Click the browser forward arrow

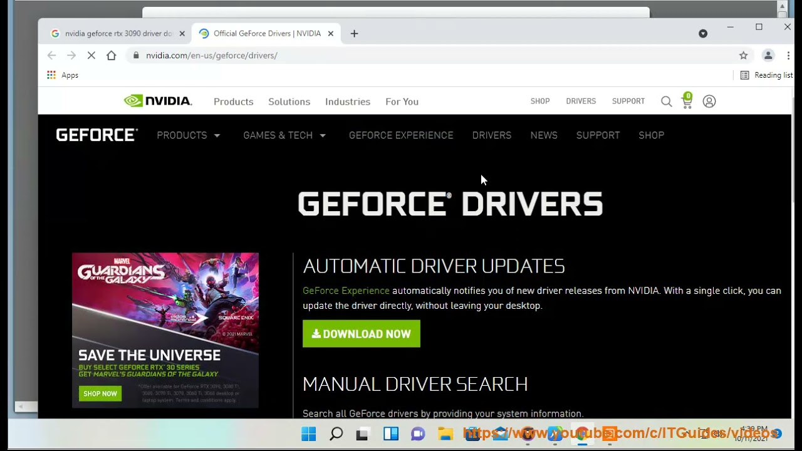pos(71,56)
